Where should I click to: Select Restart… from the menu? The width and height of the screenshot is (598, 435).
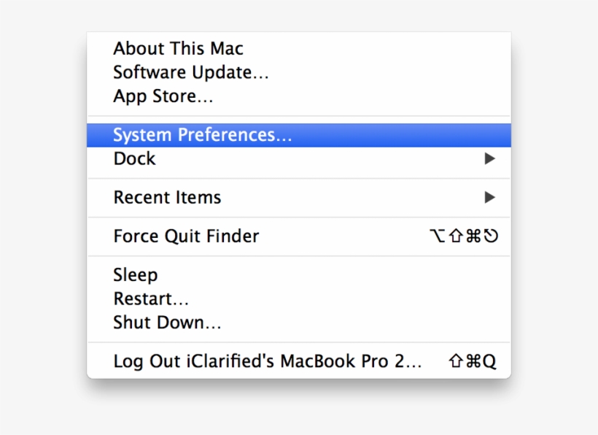click(151, 299)
